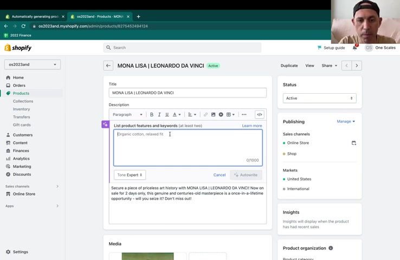Open Finances section
The height and width of the screenshot is (260, 400).
(x=21, y=151)
